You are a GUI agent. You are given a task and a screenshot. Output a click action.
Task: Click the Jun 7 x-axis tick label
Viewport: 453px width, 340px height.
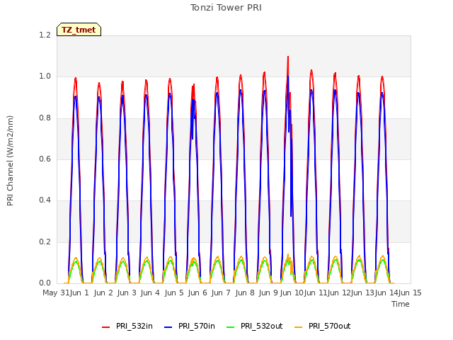pyautogui.click(x=221, y=293)
